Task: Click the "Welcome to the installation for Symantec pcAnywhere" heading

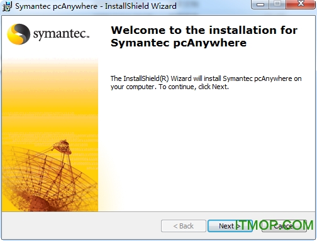Action: [x=204, y=36]
